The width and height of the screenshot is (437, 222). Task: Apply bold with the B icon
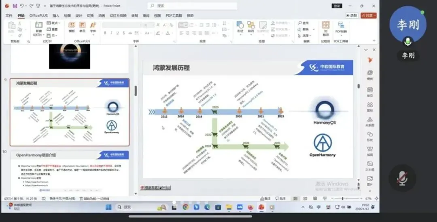point(105,33)
